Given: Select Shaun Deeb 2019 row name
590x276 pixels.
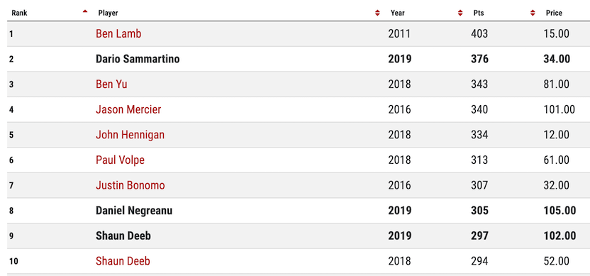Looking at the screenshot, I should pos(123,236).
